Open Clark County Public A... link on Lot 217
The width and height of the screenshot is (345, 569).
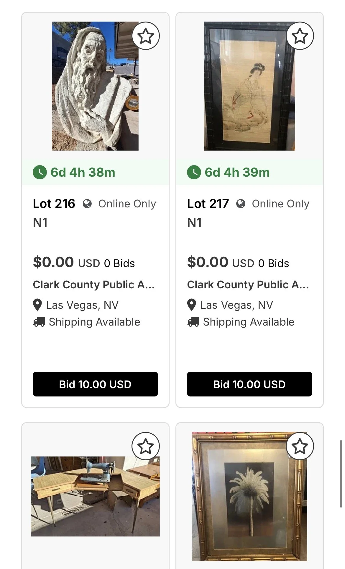[248, 284]
